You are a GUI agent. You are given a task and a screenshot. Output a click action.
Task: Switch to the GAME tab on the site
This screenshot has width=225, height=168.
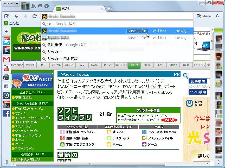coord(95,65)
